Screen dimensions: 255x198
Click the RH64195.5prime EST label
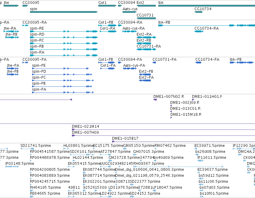tap(45, 188)
